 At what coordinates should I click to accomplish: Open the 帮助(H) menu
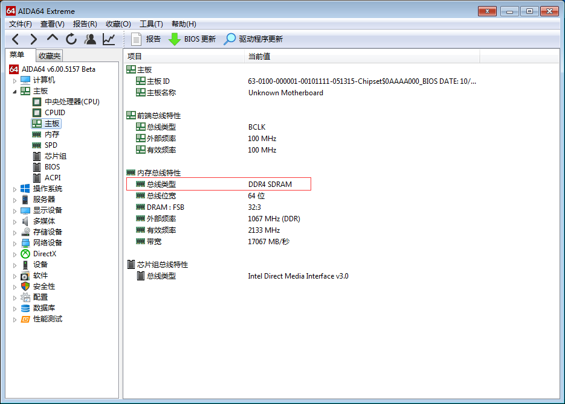coord(184,24)
